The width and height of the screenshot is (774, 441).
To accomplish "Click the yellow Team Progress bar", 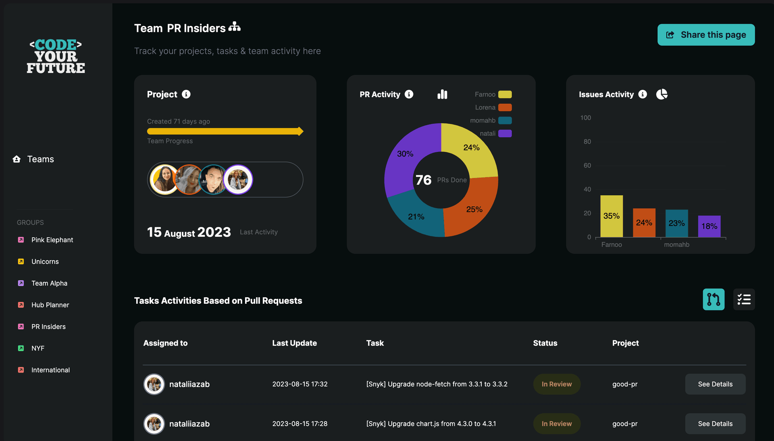I will pos(225,131).
